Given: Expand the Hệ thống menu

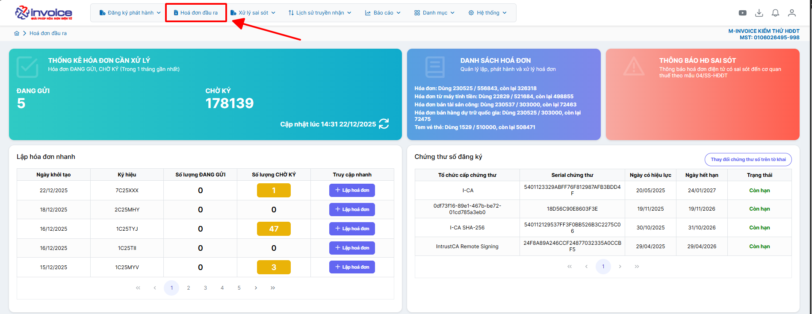Looking at the screenshot, I should 487,13.
